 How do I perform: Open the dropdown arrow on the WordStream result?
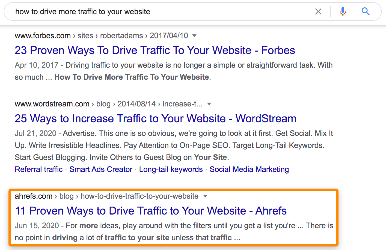click(209, 104)
